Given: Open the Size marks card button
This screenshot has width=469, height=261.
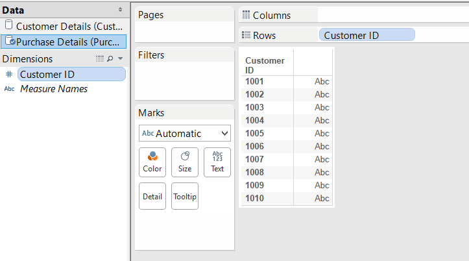Looking at the screenshot, I should pos(185,162).
